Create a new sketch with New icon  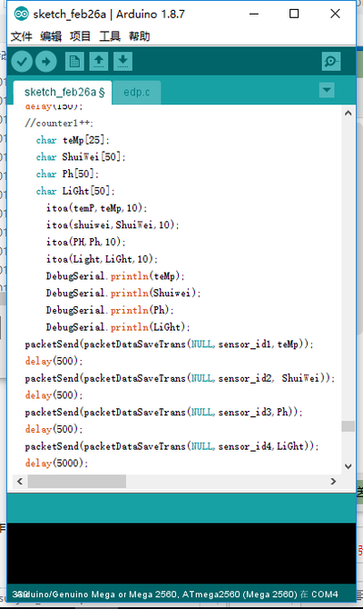click(74, 62)
